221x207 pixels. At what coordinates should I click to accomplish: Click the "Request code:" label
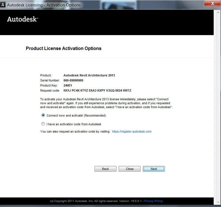(x=50, y=91)
